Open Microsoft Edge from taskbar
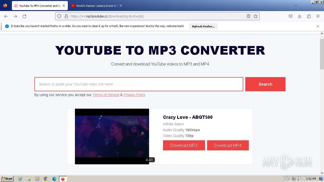This screenshot has width=324, height=182. pyautogui.click(x=54, y=179)
